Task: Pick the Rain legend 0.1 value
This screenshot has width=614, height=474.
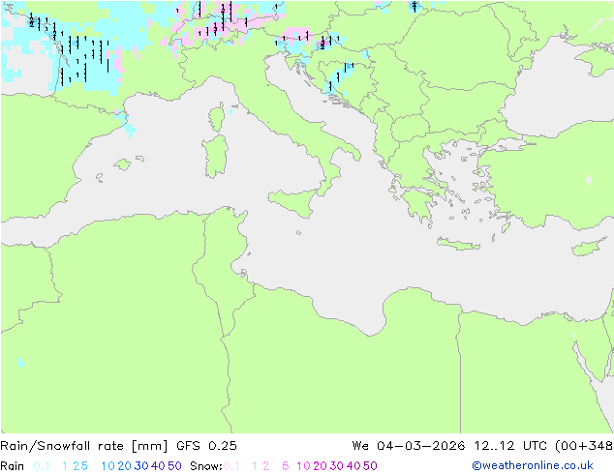Action: 42,466
